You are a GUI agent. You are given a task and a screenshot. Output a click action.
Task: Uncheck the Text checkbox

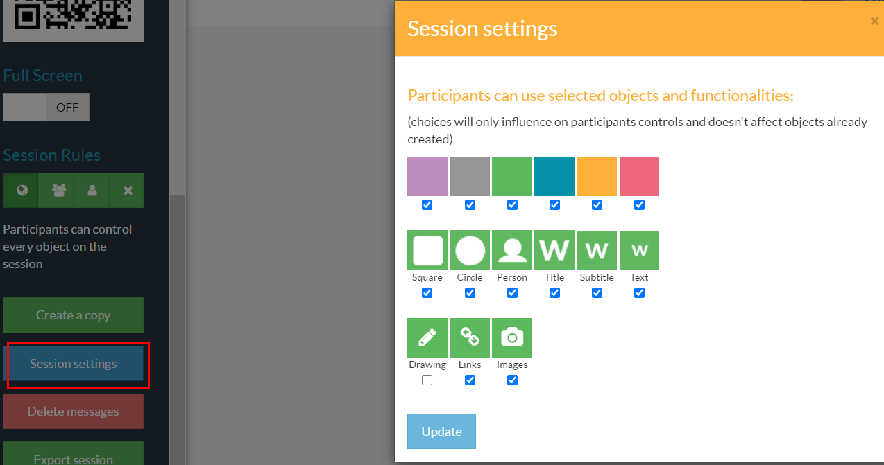click(639, 292)
